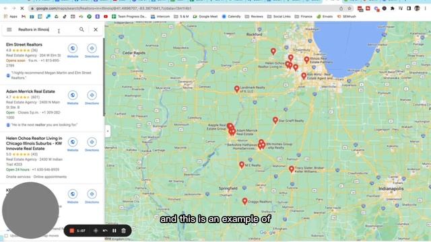The width and height of the screenshot is (431, 242).
Task: Click the Landmark Realty map pin
Action: point(236,89)
